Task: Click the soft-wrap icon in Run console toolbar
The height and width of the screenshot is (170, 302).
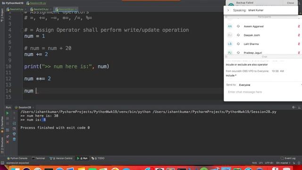Action: tap(14, 123)
